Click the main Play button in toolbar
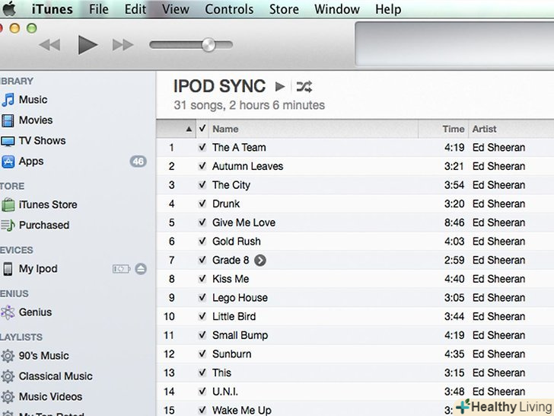Image resolution: width=554 pixels, height=416 pixels. 88,45
